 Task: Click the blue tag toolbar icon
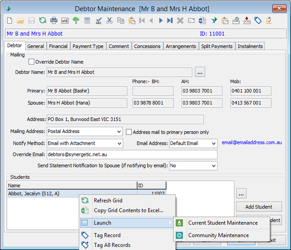coord(258,20)
